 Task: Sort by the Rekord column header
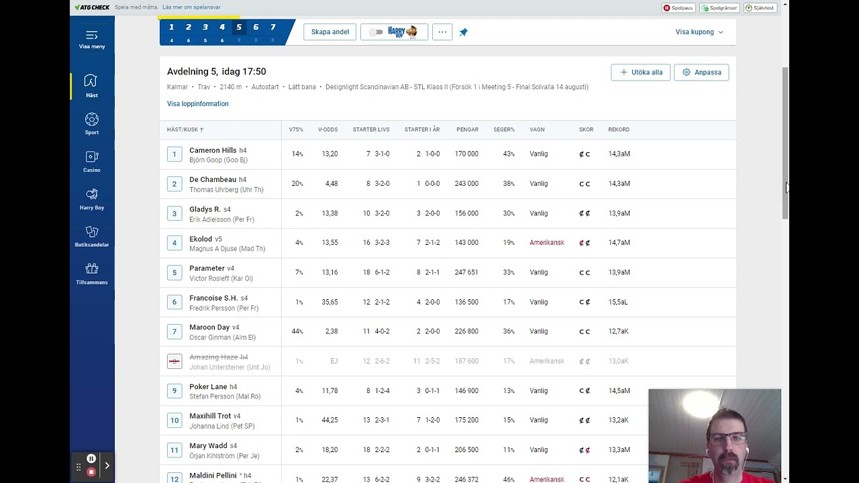(x=619, y=129)
